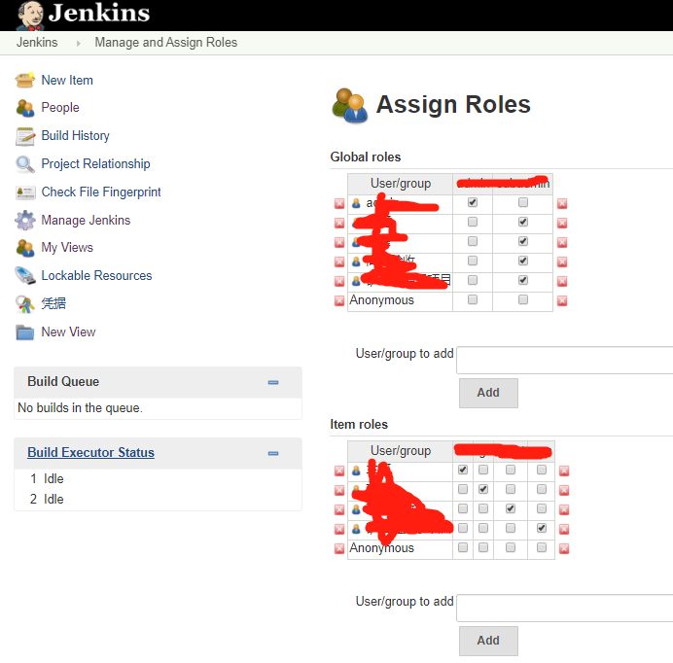Click the New Item package icon
Viewport: 673px width, 663px height.
[25, 80]
